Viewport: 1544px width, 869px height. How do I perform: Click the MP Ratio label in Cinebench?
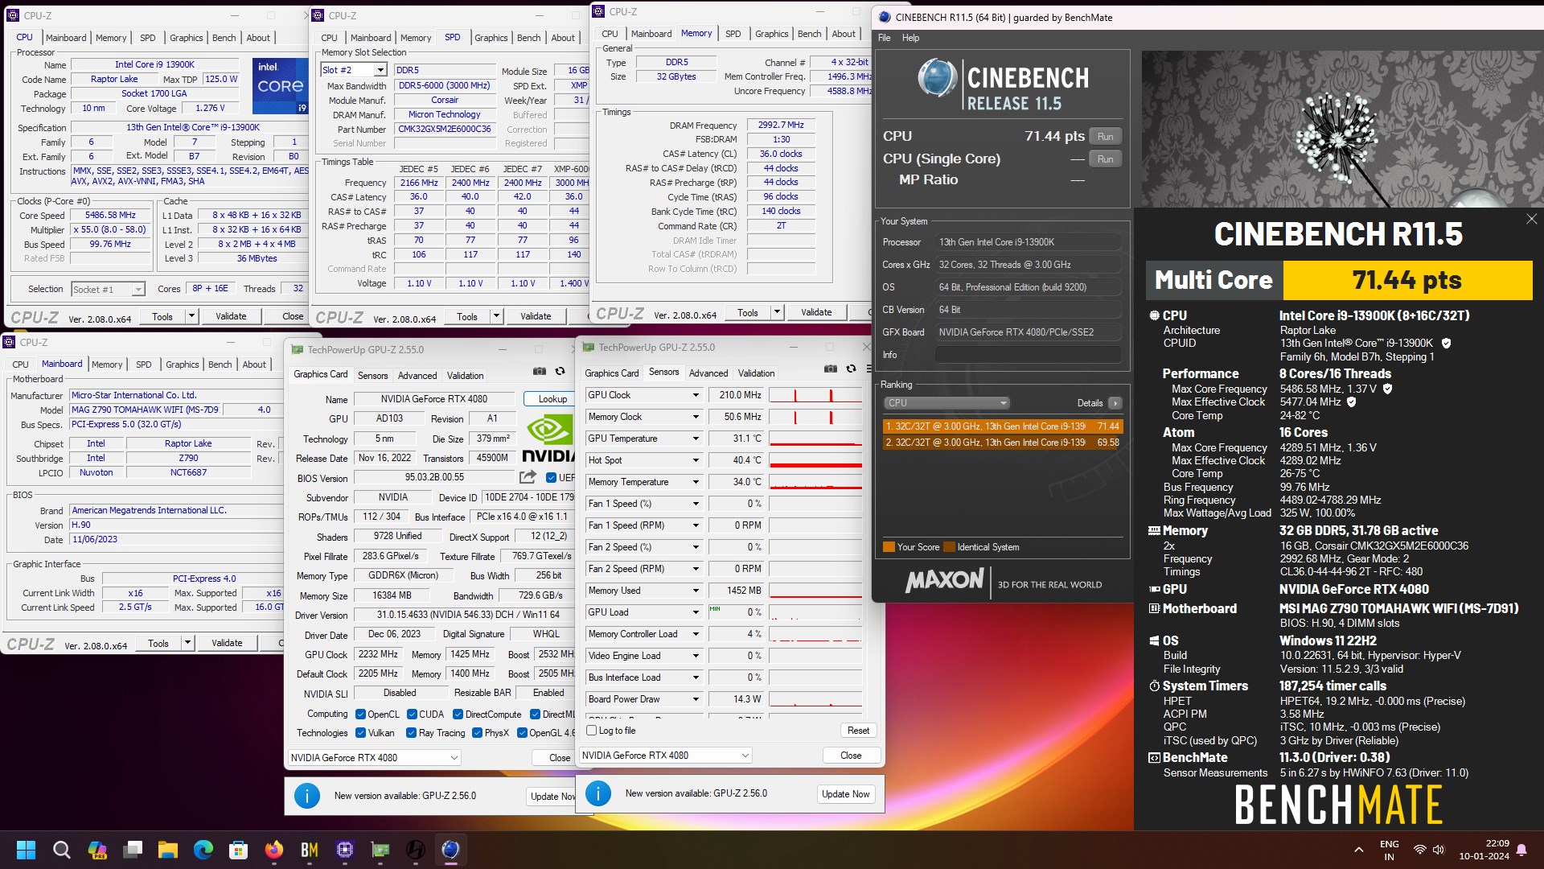pos(928,180)
